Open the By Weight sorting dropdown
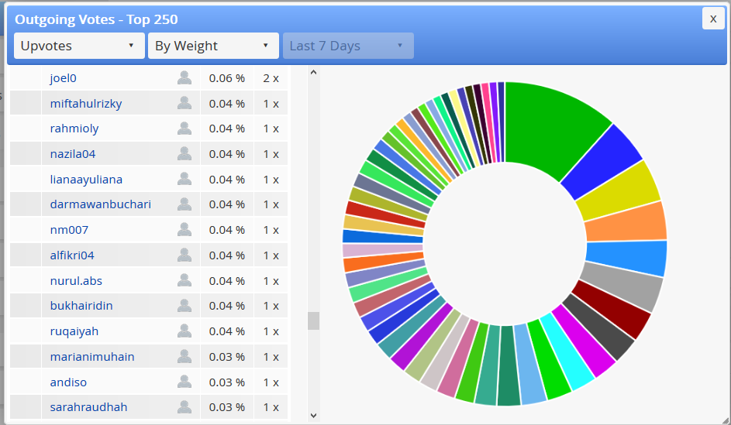 (213, 46)
